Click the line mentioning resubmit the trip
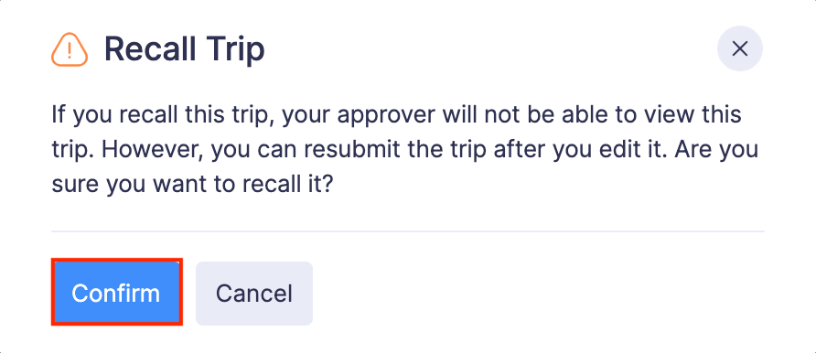The width and height of the screenshot is (816, 353). point(404,150)
